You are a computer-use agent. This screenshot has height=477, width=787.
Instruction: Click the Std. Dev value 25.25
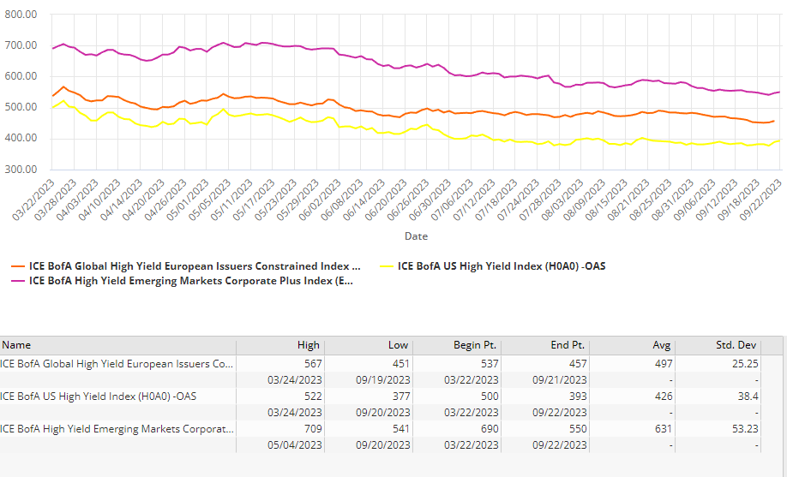pyautogui.click(x=745, y=364)
